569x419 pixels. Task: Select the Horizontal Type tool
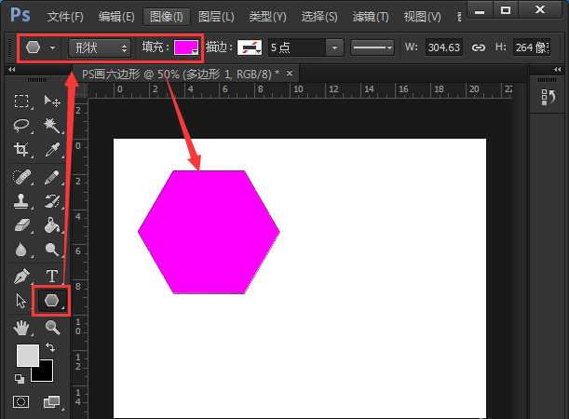pyautogui.click(x=52, y=276)
